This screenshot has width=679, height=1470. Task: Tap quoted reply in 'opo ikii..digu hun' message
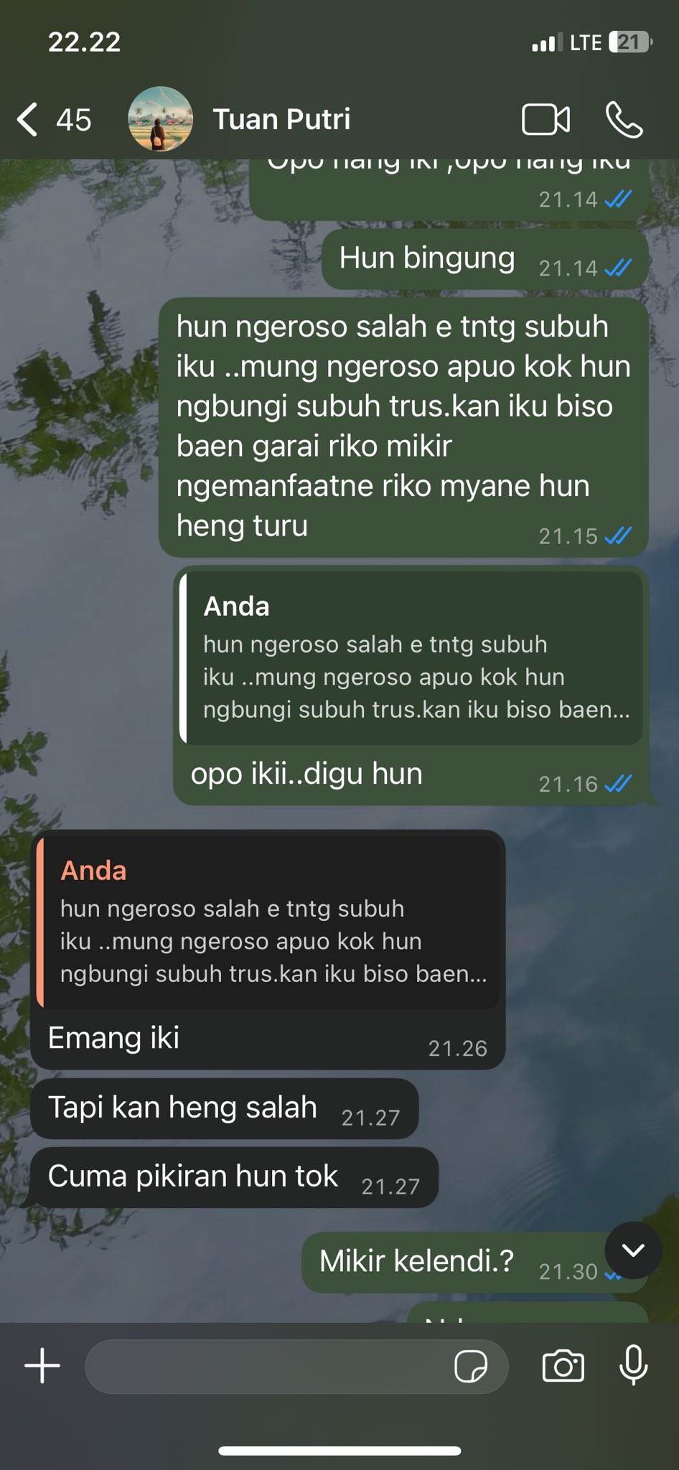click(x=411, y=658)
